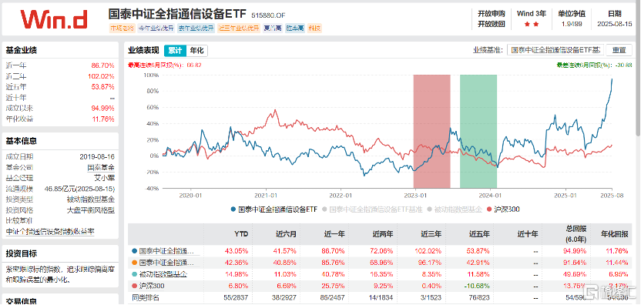Click the blue dot of first table row
641x305 pixels.
(x=135, y=250)
